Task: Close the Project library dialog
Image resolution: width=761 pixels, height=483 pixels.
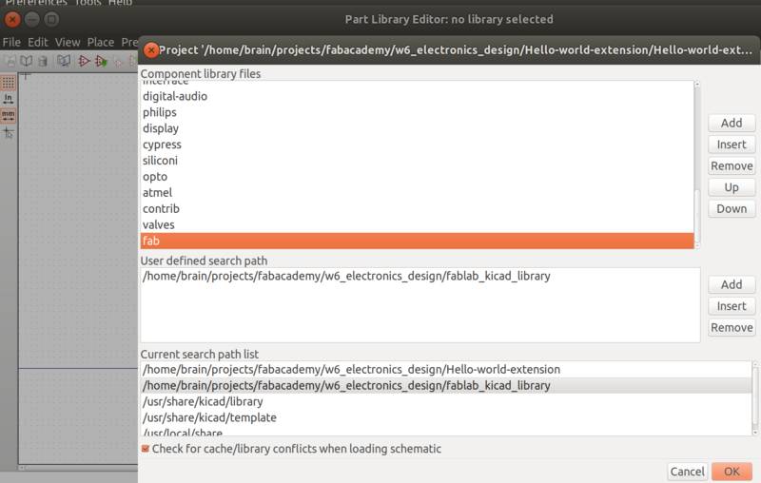Action: pyautogui.click(x=151, y=50)
